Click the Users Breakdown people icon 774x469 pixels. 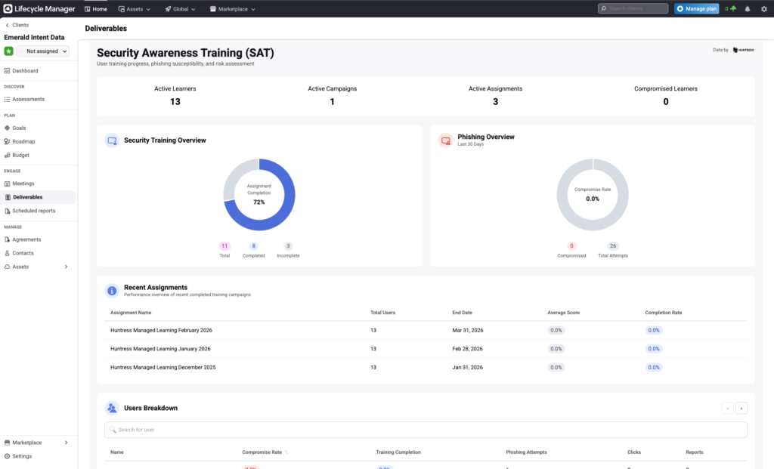(x=112, y=408)
